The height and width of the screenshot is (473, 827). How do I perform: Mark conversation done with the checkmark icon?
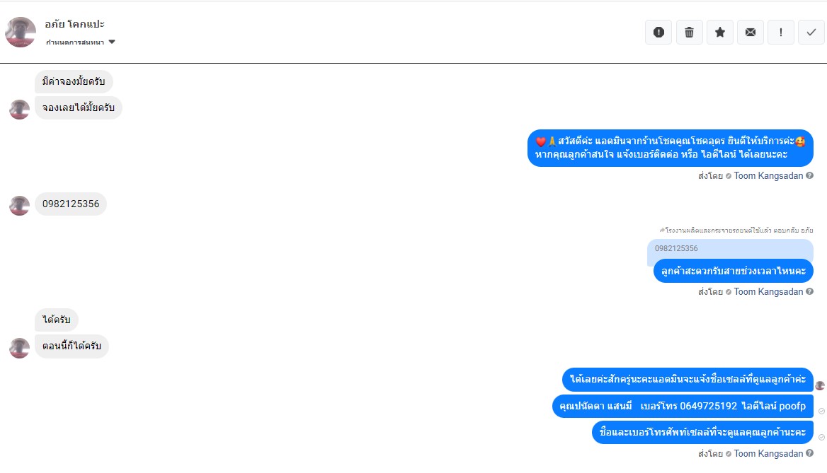811,32
